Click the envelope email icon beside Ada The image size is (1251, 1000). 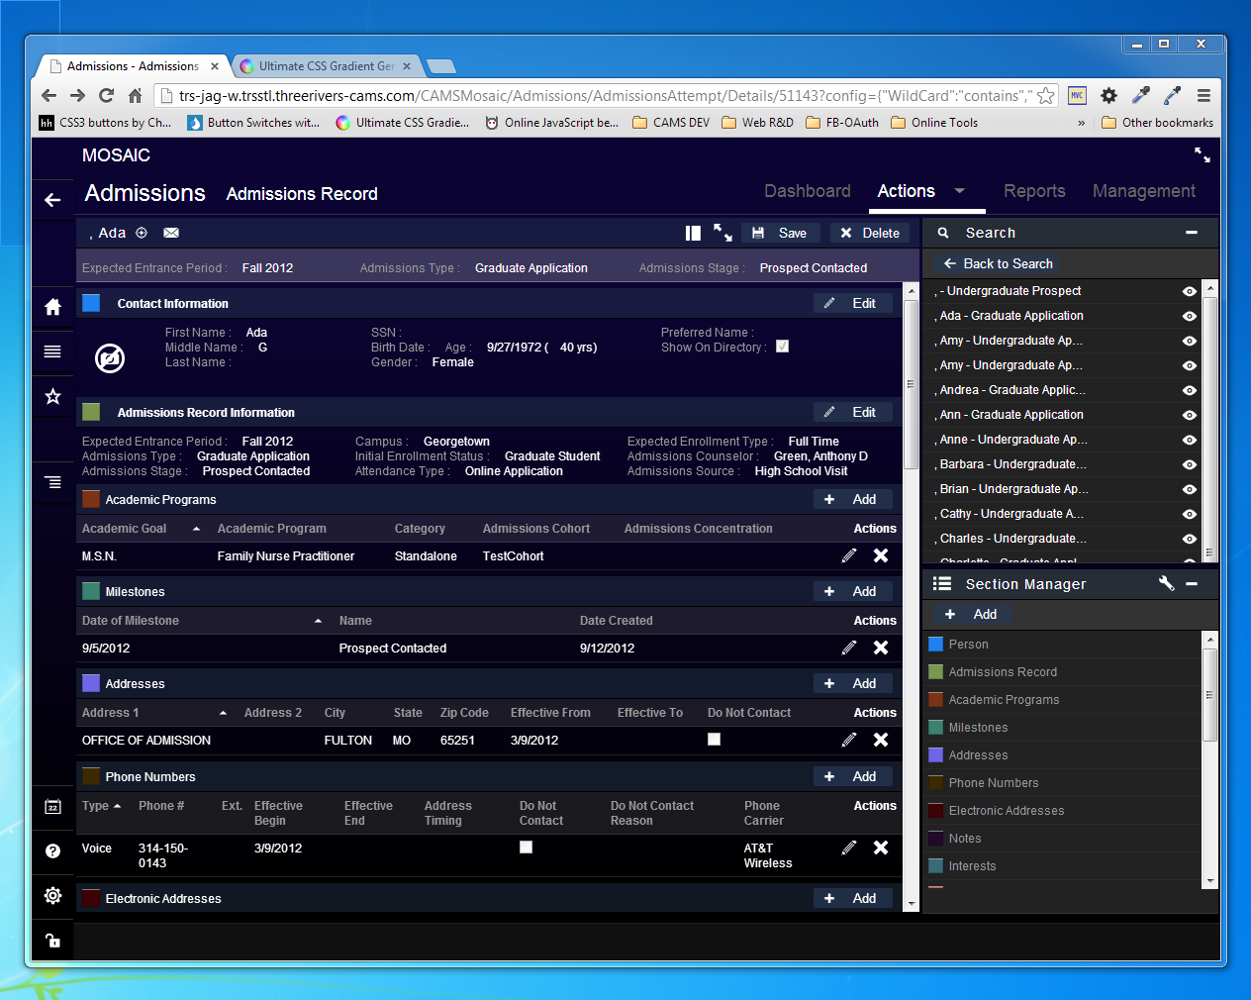[171, 233]
